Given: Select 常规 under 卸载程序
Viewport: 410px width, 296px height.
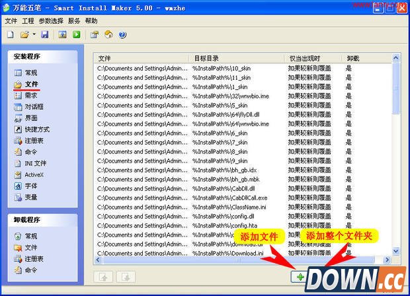Looking at the screenshot, I should pos(26,236).
